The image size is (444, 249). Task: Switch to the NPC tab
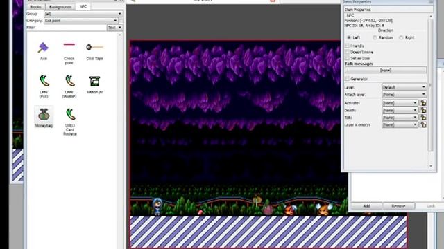[83, 6]
